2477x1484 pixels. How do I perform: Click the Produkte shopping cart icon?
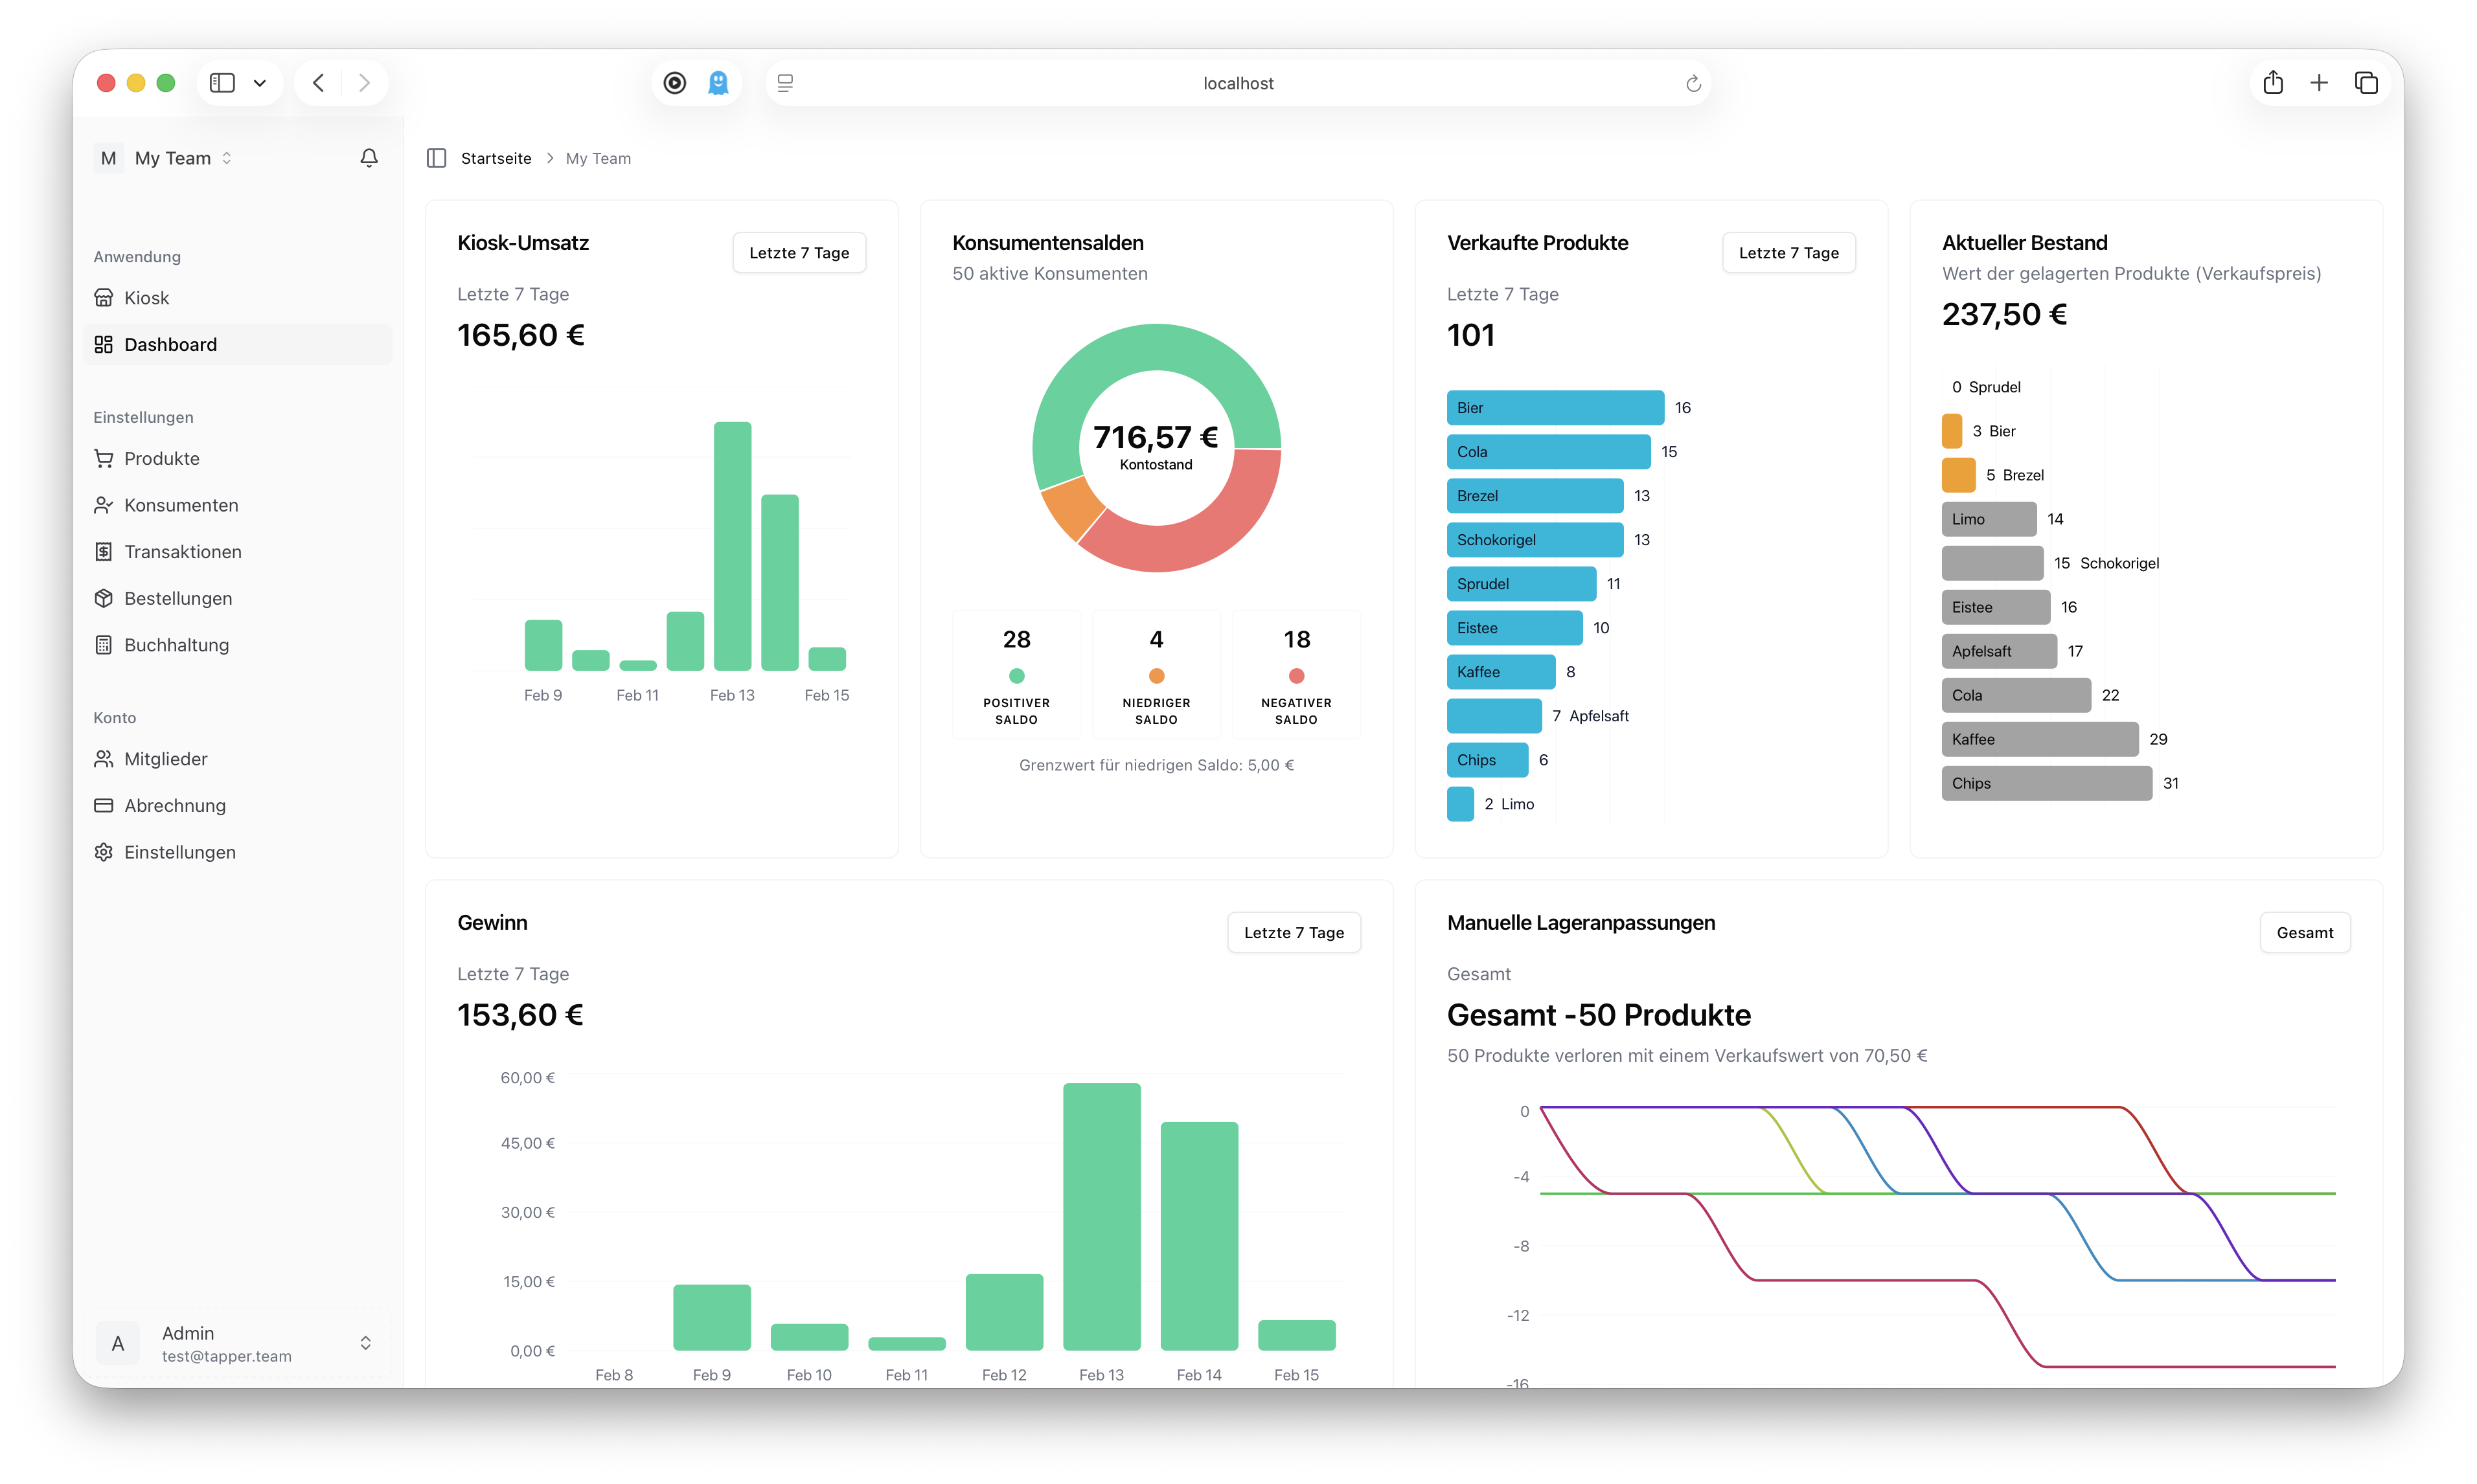(x=103, y=458)
